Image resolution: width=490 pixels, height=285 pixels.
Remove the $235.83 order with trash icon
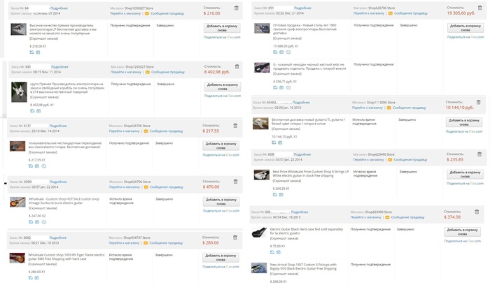[479, 154]
